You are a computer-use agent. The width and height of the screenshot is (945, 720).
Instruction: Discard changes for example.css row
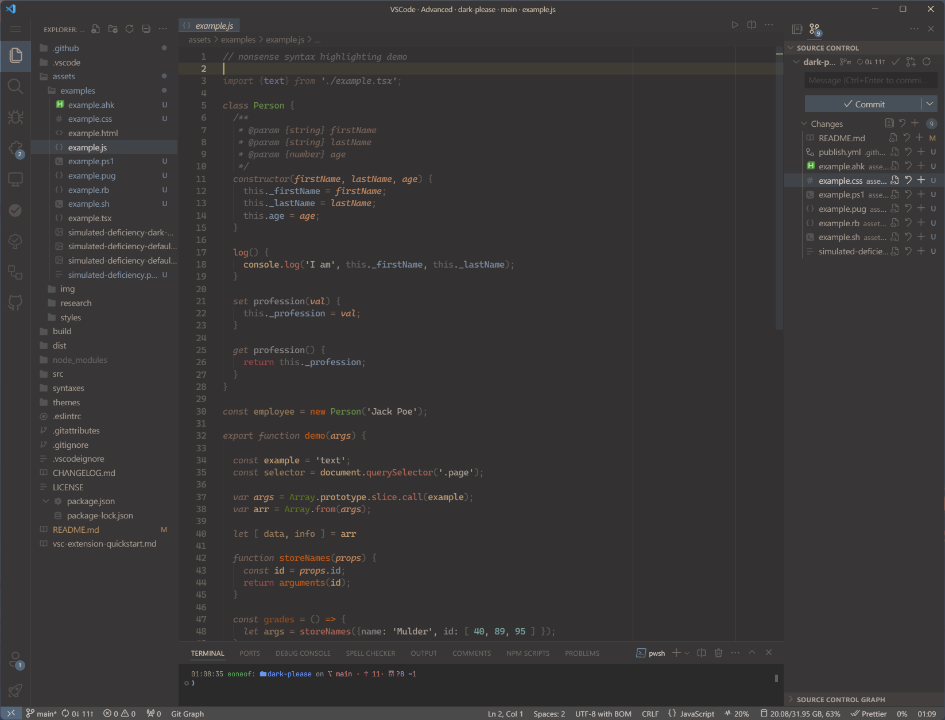click(908, 180)
